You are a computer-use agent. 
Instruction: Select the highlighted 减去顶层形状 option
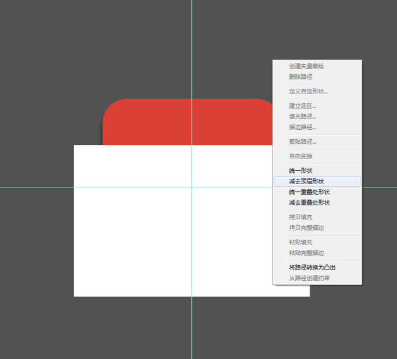pos(306,181)
